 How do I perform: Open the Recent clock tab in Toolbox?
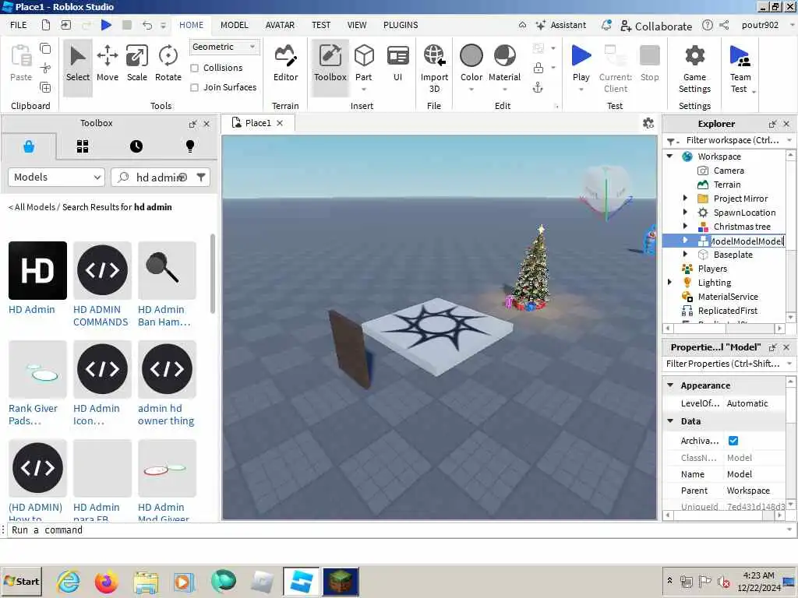[136, 146]
